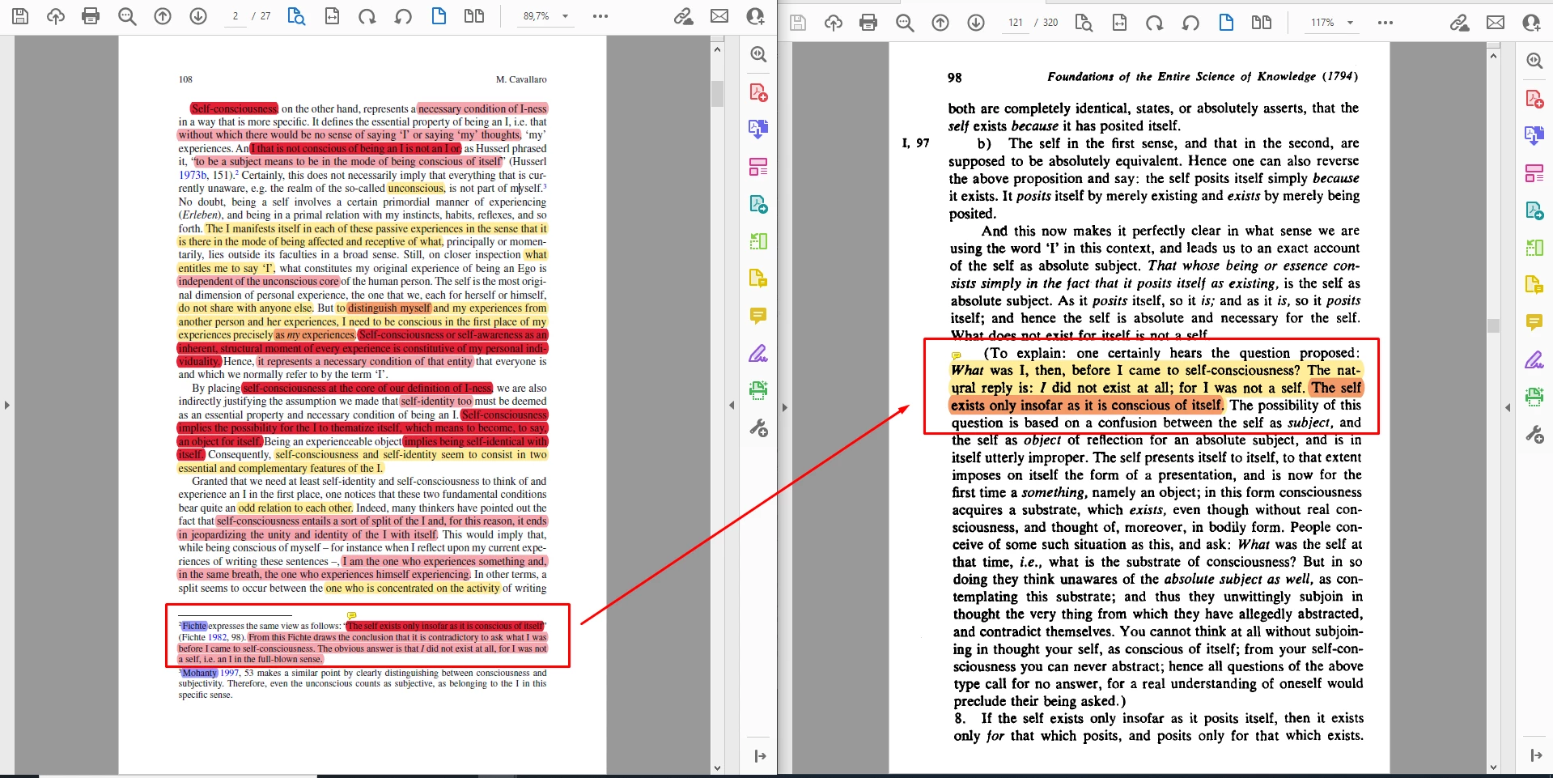Go to next page in left window

tap(198, 16)
